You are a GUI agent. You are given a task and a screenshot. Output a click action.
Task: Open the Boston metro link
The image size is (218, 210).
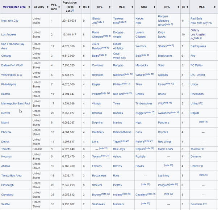(5, 94)
